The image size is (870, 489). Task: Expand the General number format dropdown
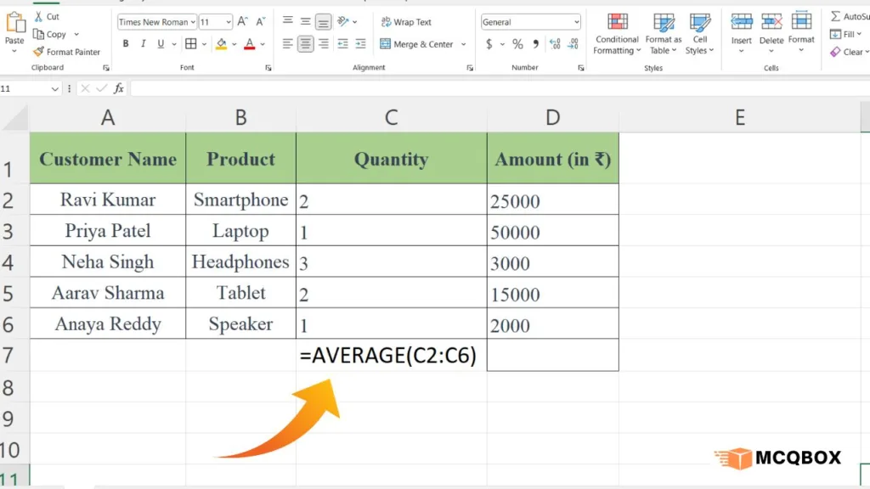click(577, 22)
